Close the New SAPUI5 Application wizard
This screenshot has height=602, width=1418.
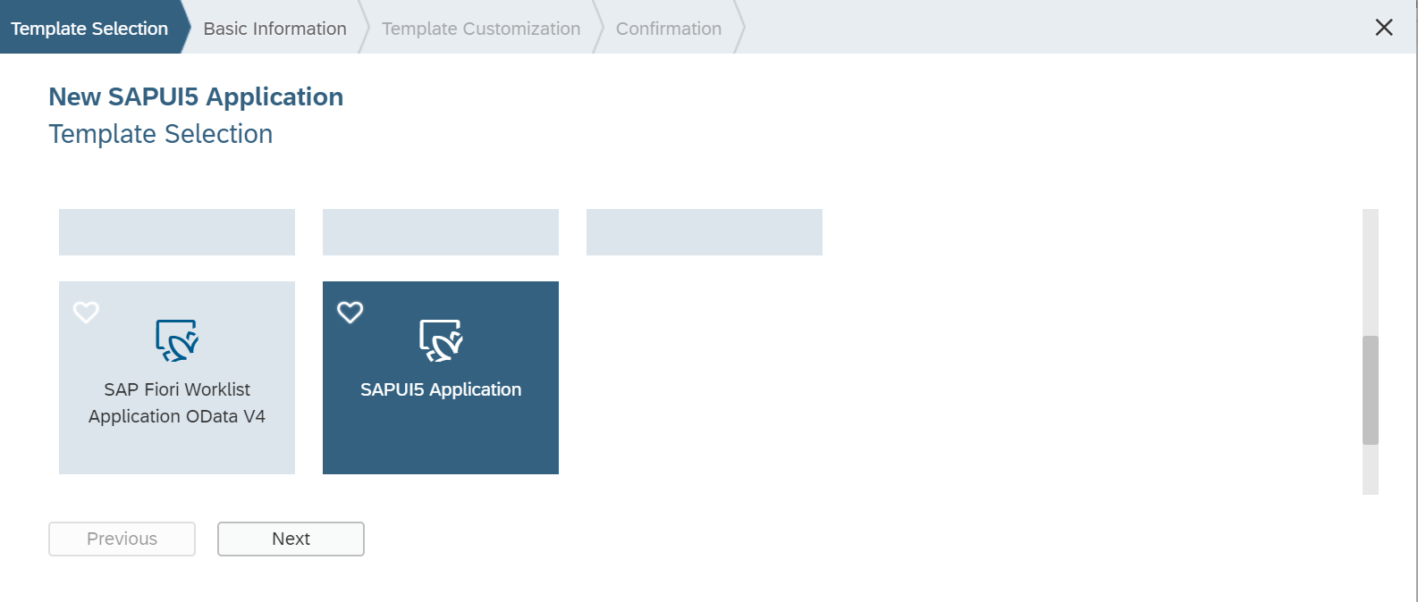click(1384, 28)
